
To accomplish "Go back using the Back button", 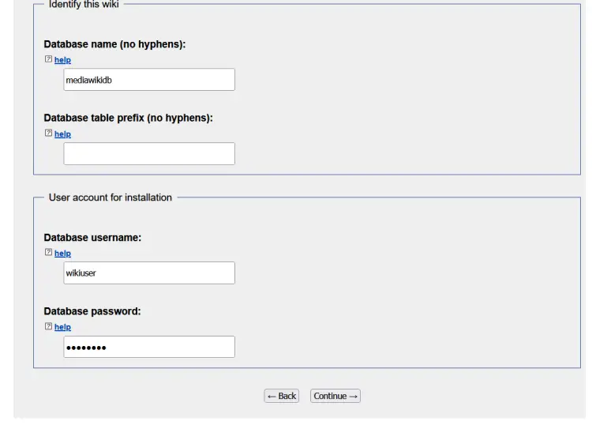I will coord(282,396).
